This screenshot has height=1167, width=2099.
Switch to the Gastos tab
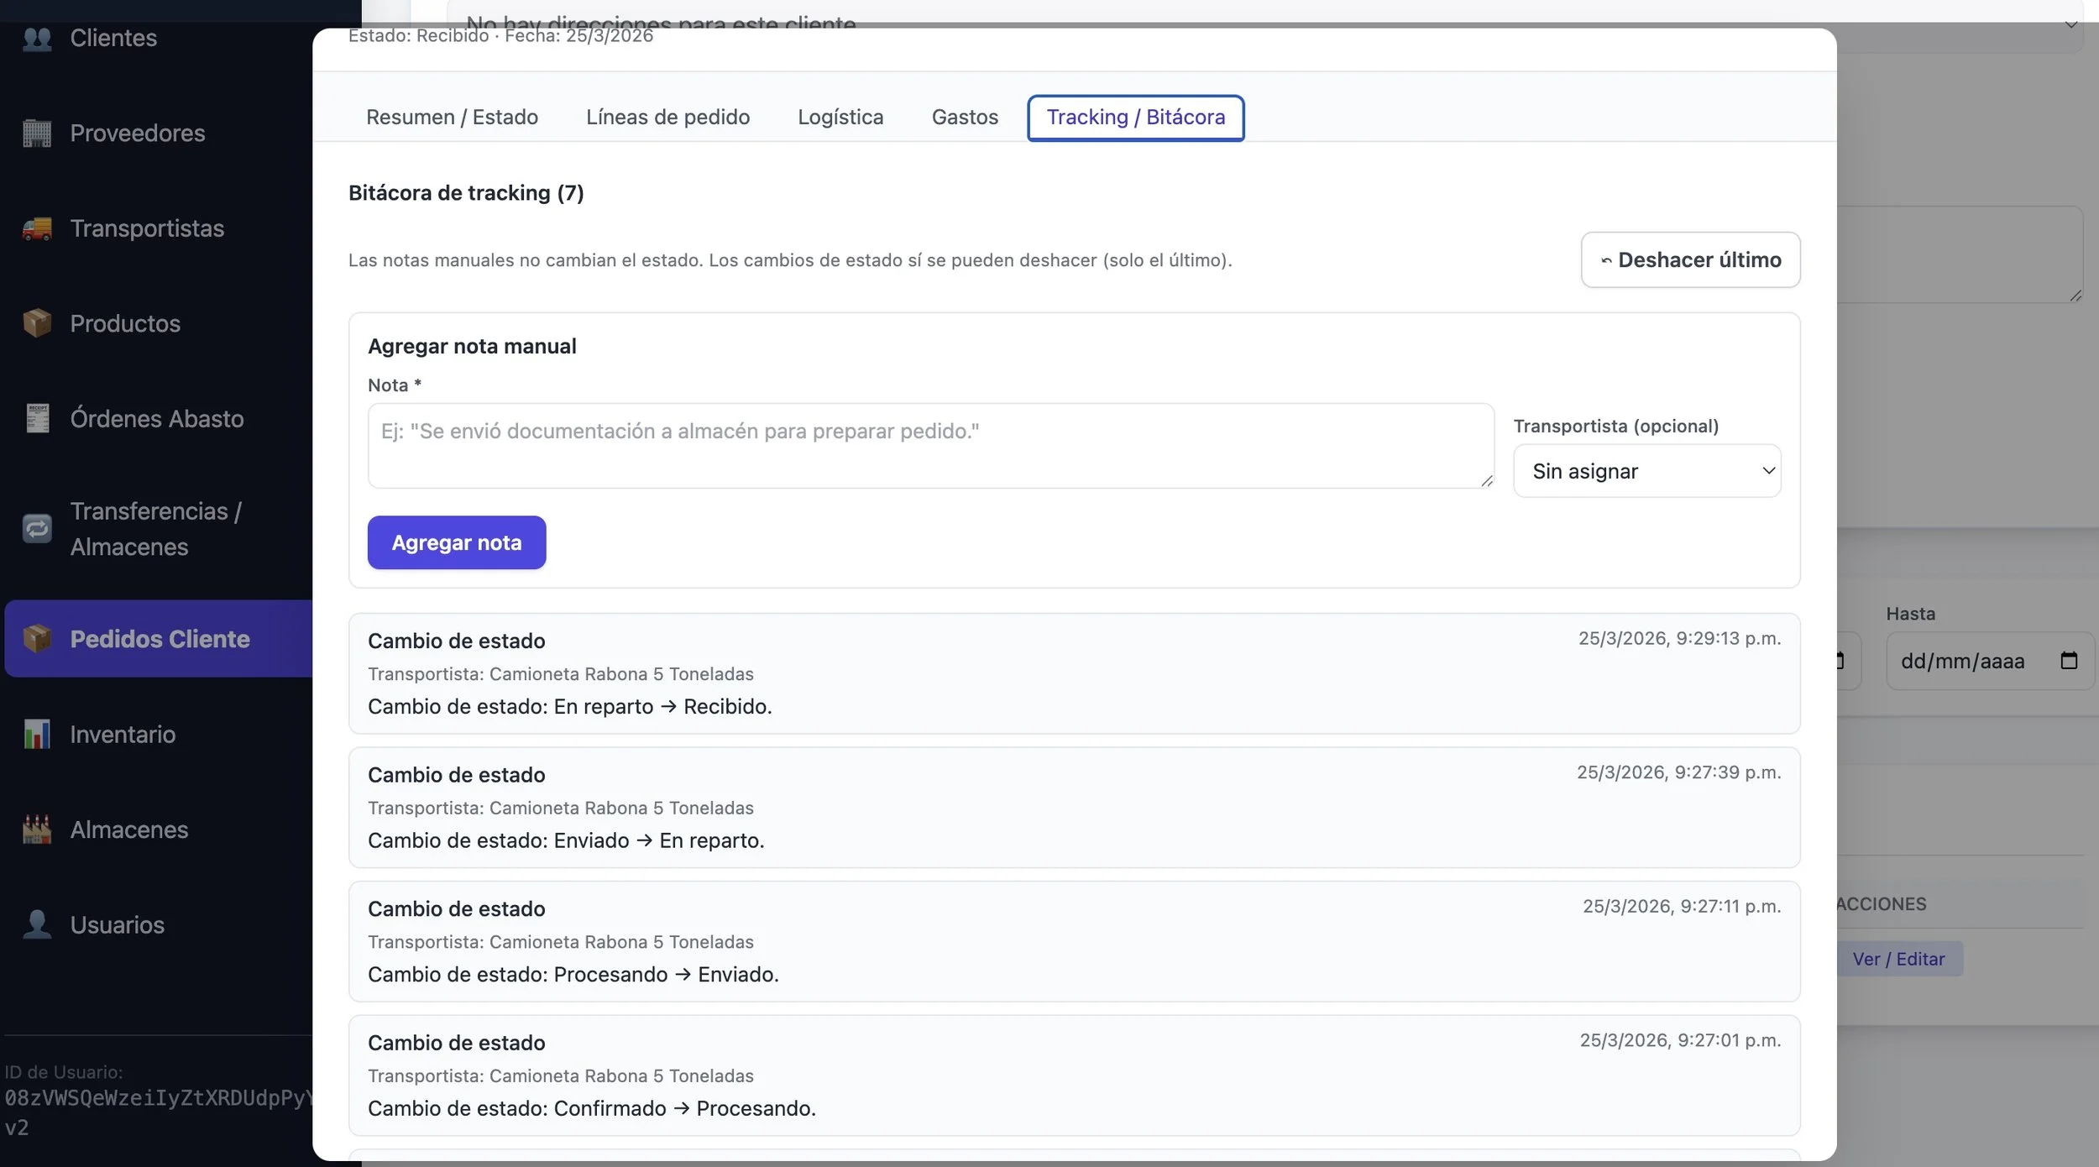click(964, 118)
